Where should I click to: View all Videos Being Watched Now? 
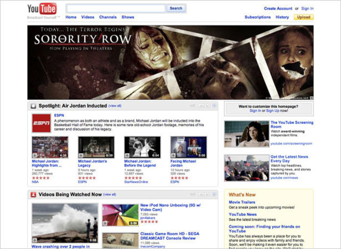pos(110,195)
